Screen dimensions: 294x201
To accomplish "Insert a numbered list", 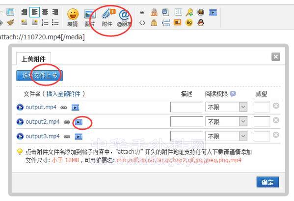I will click(45, 22).
